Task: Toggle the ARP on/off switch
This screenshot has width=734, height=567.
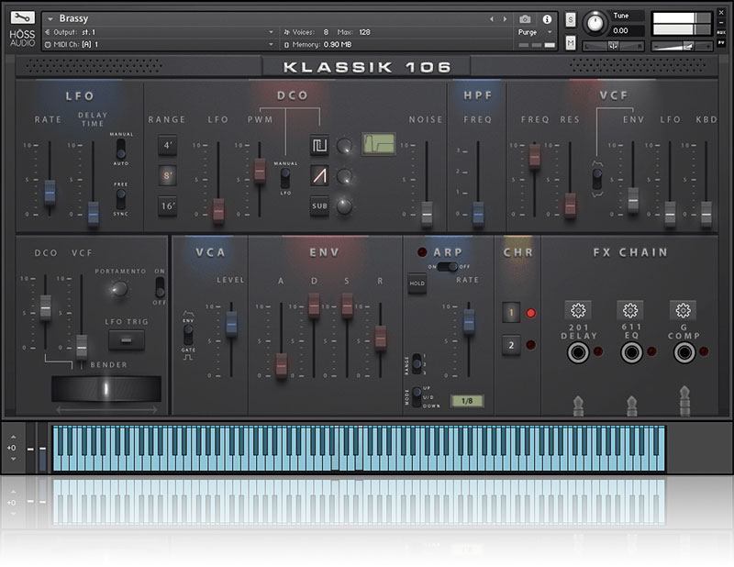Action: pyautogui.click(x=448, y=267)
